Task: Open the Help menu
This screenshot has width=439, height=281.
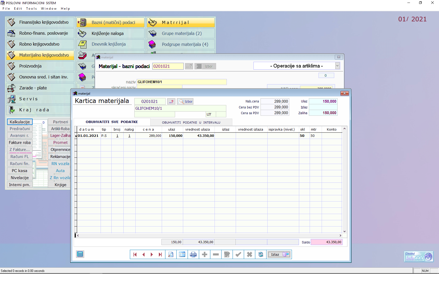Action: click(x=65, y=9)
